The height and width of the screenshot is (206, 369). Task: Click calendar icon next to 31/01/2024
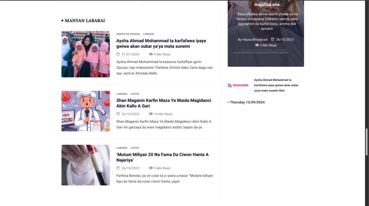point(118,54)
